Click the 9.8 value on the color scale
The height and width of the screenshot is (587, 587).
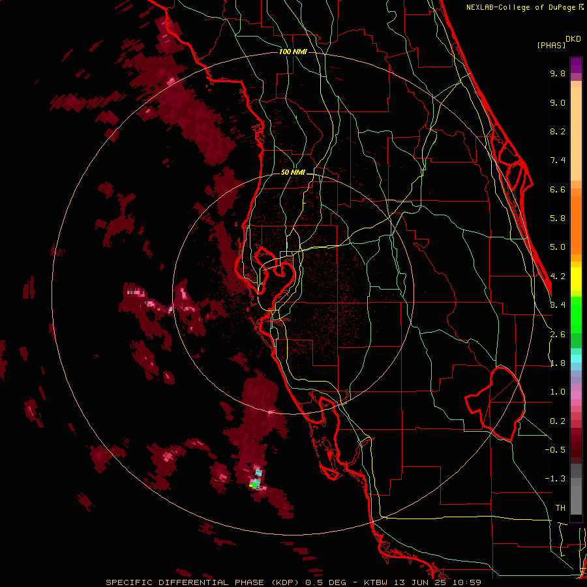tap(558, 73)
